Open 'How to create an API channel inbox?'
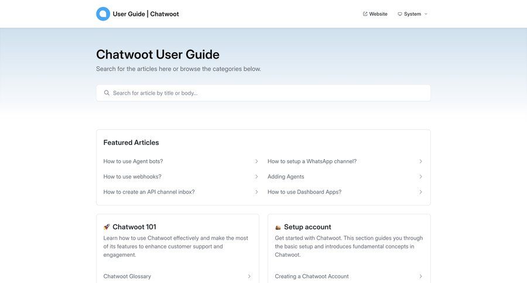The width and height of the screenshot is (527, 283). [x=149, y=192]
